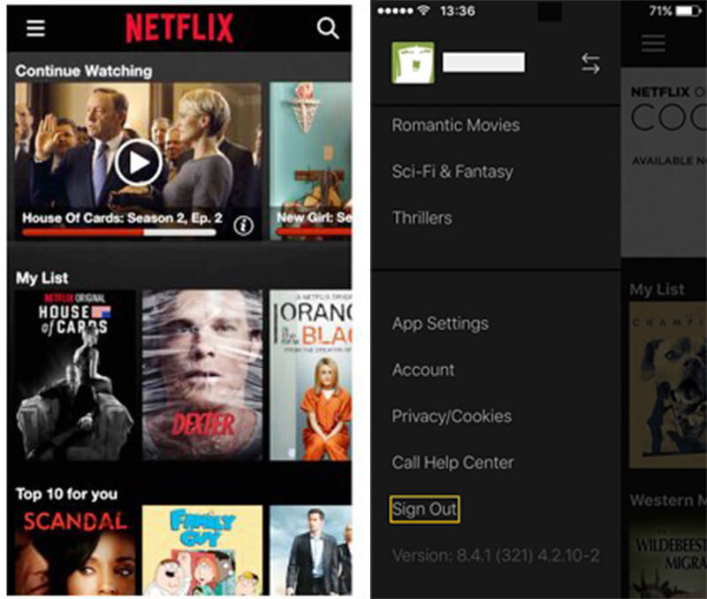
Task: Click the Top 10 for you heading
Action: click(x=67, y=494)
